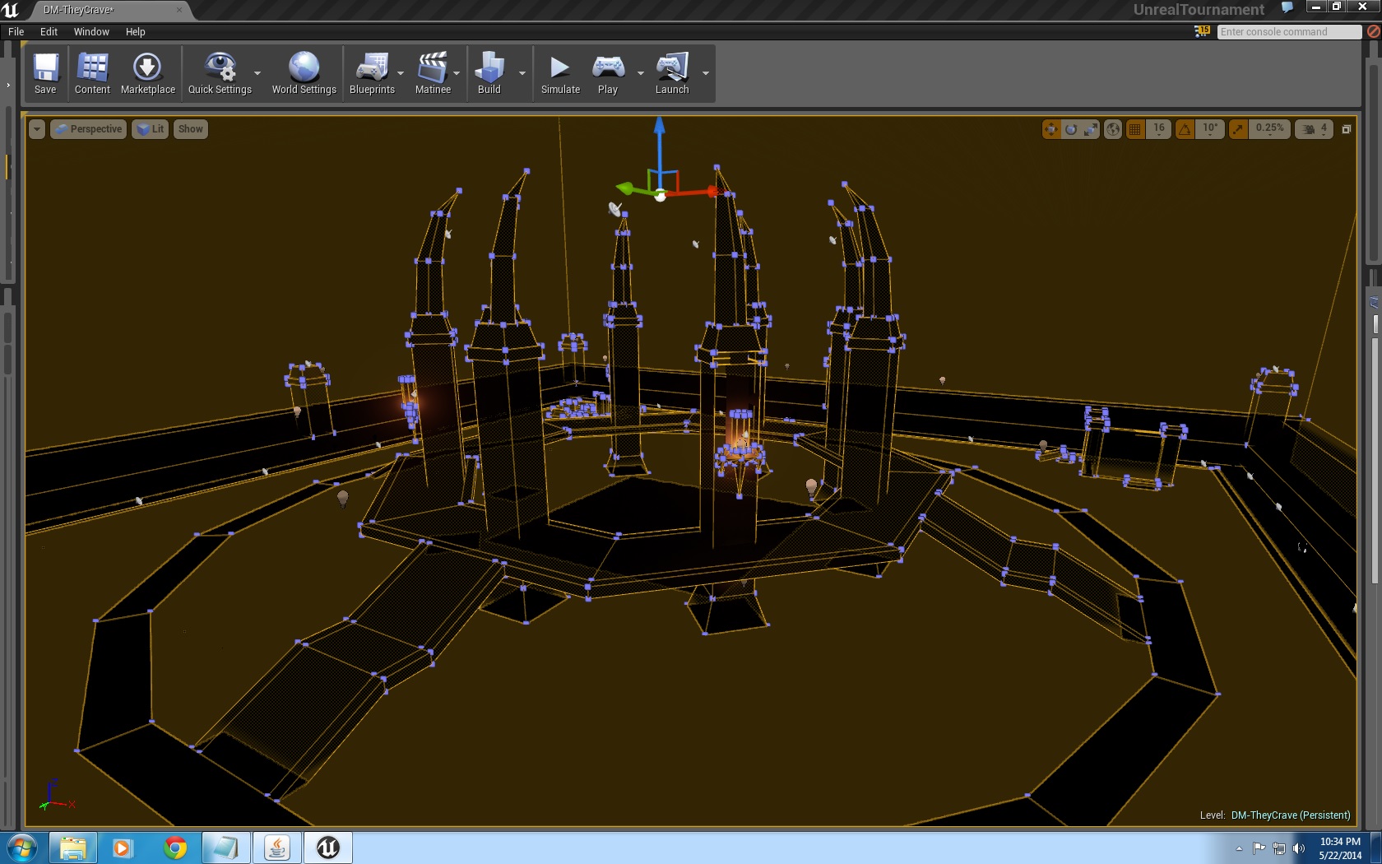Image resolution: width=1382 pixels, height=864 pixels.
Task: Open Windows Explorer from the taskbar
Action: coord(73,848)
